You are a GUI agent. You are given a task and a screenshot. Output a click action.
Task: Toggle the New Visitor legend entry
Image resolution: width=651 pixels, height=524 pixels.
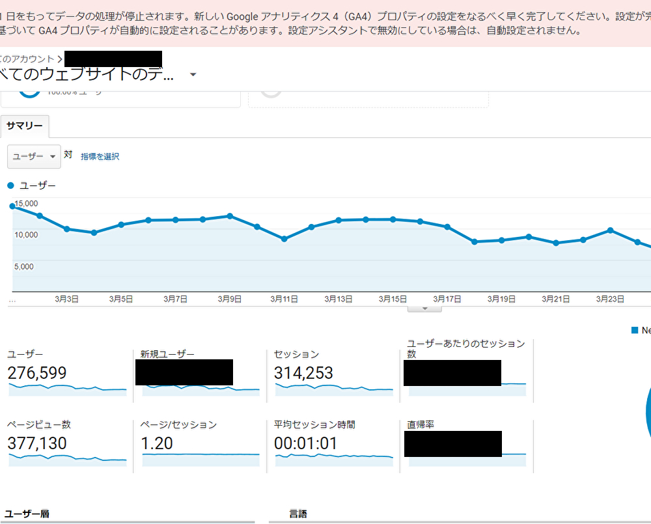tap(644, 330)
